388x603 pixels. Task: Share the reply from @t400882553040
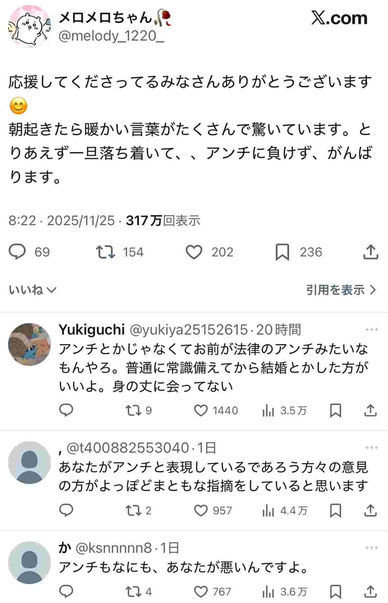(371, 511)
